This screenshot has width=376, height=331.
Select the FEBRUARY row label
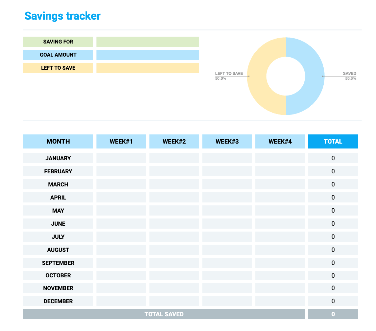point(58,171)
